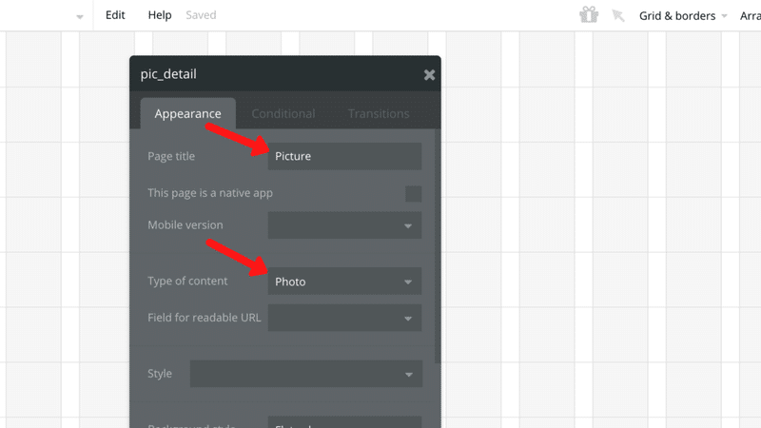Select the Appearance tab
Viewport: 761px width, 428px height.
(187, 113)
